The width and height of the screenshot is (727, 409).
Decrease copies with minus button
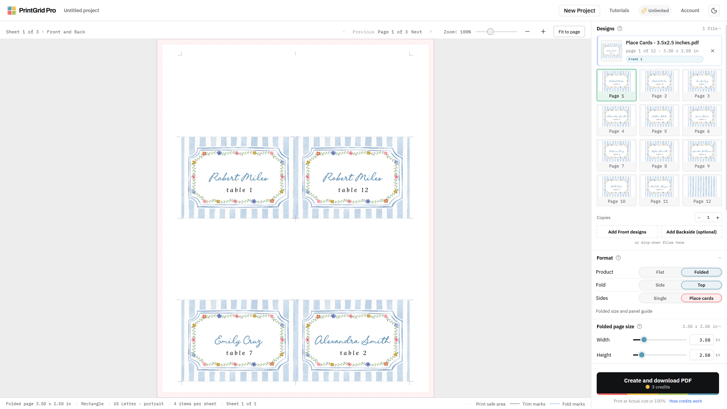tap(699, 218)
